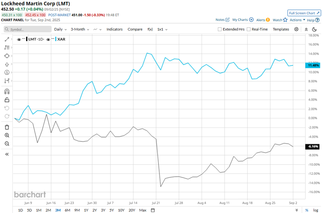
Task: Open the Compare menu
Action: tap(135, 29)
